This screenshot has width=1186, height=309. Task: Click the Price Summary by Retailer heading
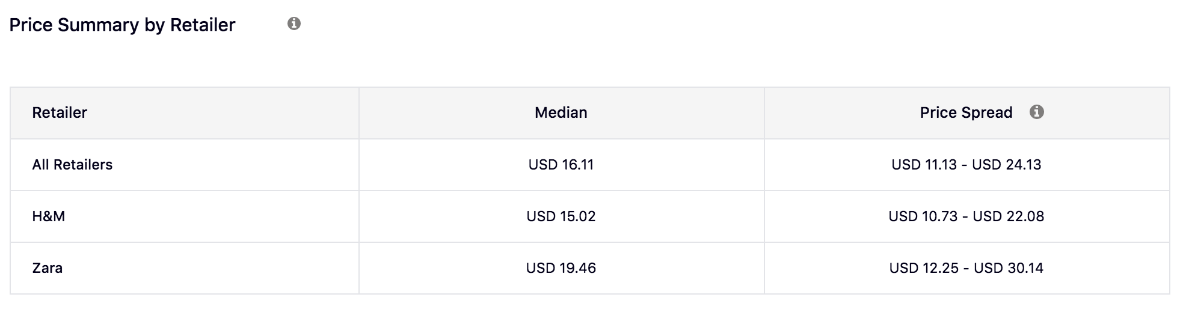coord(122,25)
